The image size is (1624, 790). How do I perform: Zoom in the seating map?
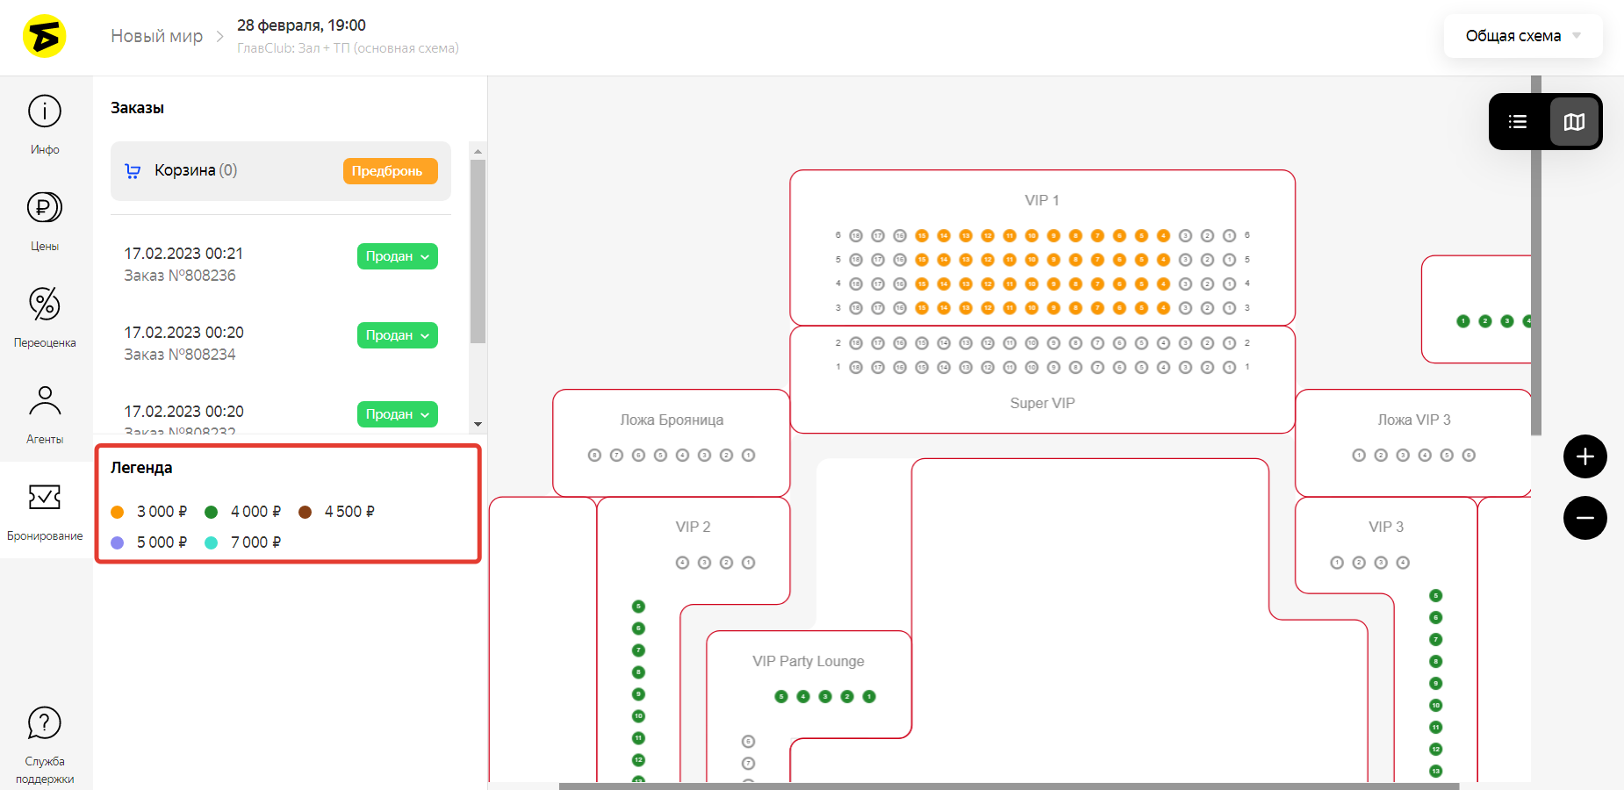(1585, 456)
